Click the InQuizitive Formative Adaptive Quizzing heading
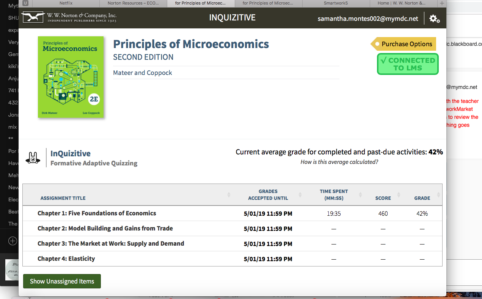Screen dimensions: 482x299 coord(94,158)
